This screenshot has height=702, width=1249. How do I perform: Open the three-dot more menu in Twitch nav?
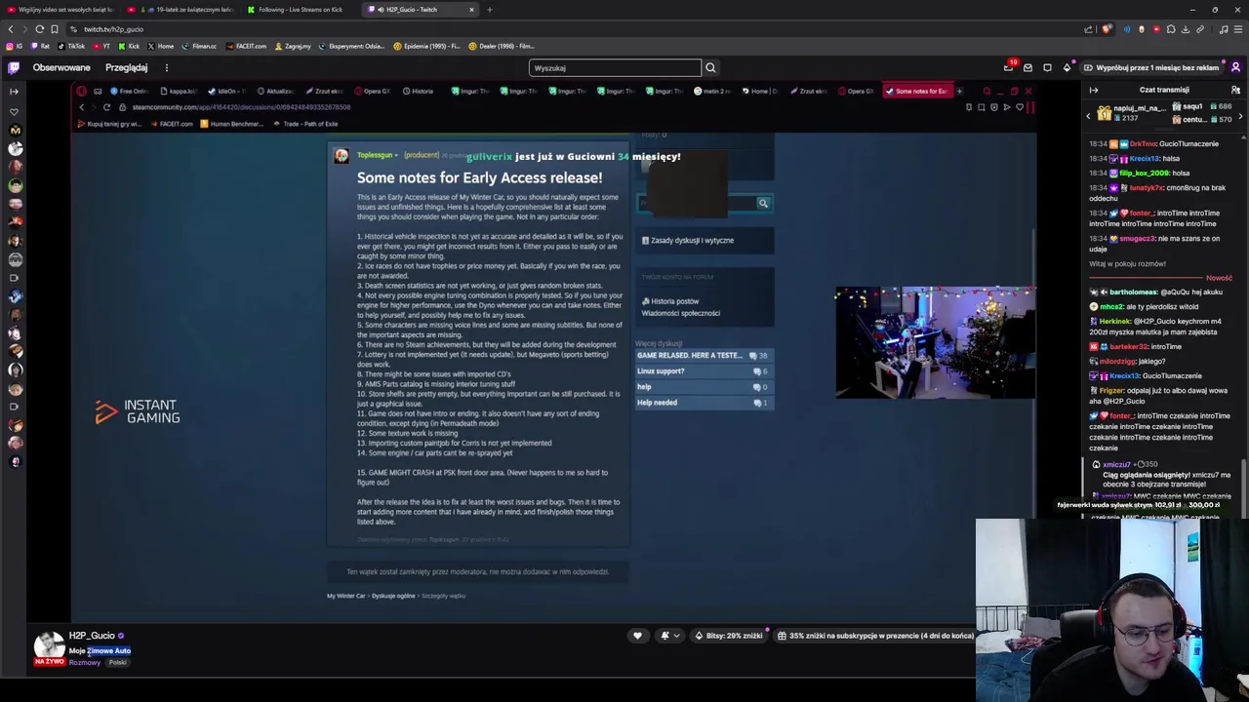point(166,67)
